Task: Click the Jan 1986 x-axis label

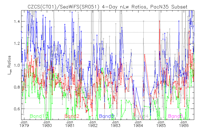Action: point(184,124)
